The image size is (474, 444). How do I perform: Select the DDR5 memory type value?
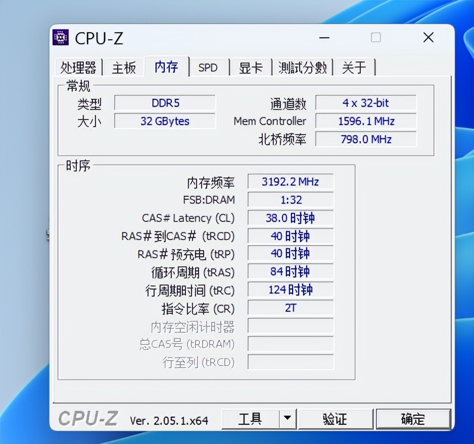pos(165,103)
